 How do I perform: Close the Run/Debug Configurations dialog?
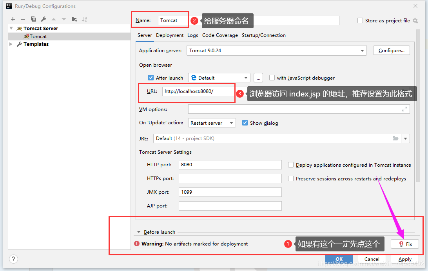[415, 6]
